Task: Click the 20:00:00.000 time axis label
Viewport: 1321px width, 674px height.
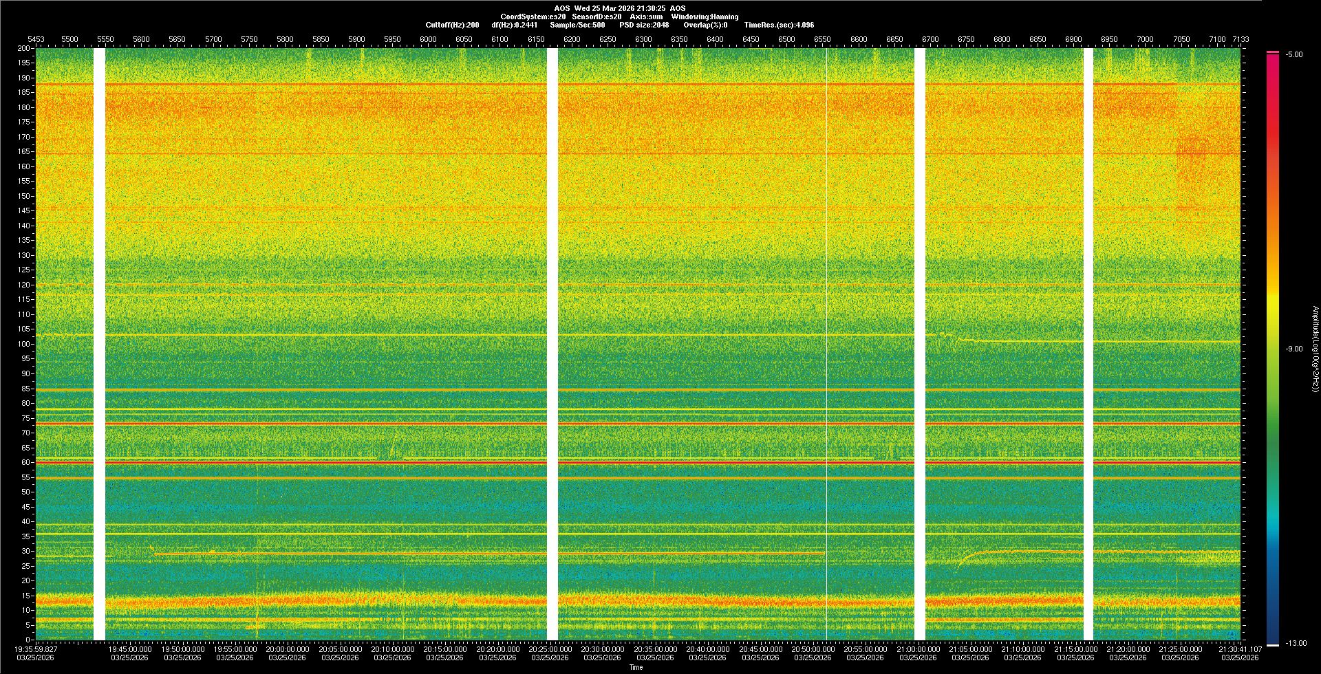Action: [x=288, y=649]
